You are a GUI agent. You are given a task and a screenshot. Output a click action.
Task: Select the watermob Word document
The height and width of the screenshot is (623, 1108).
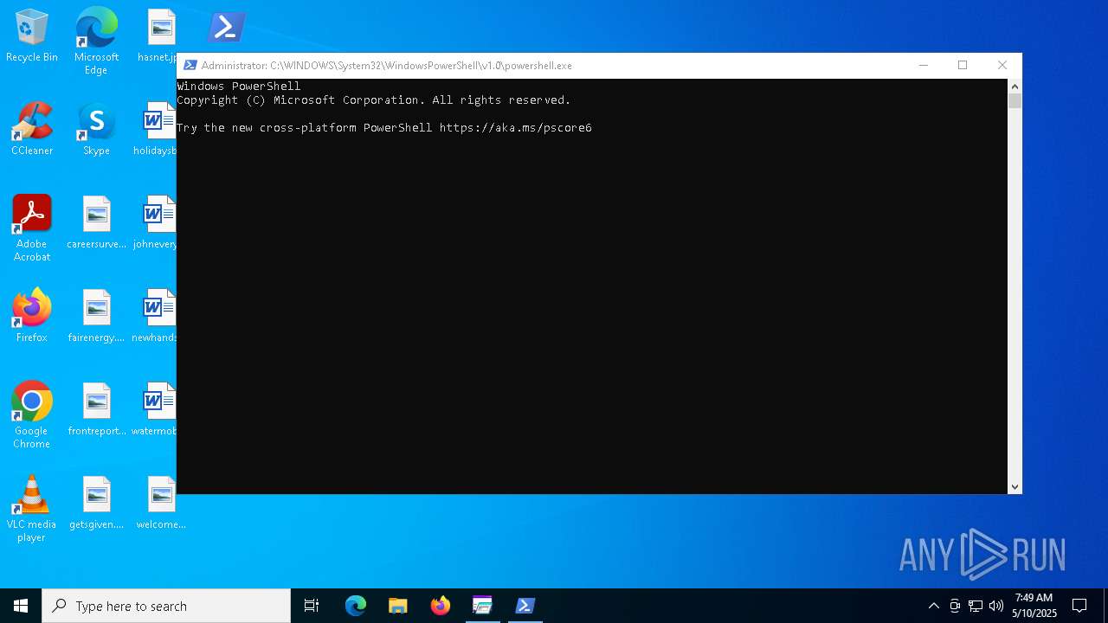pyautogui.click(x=156, y=410)
